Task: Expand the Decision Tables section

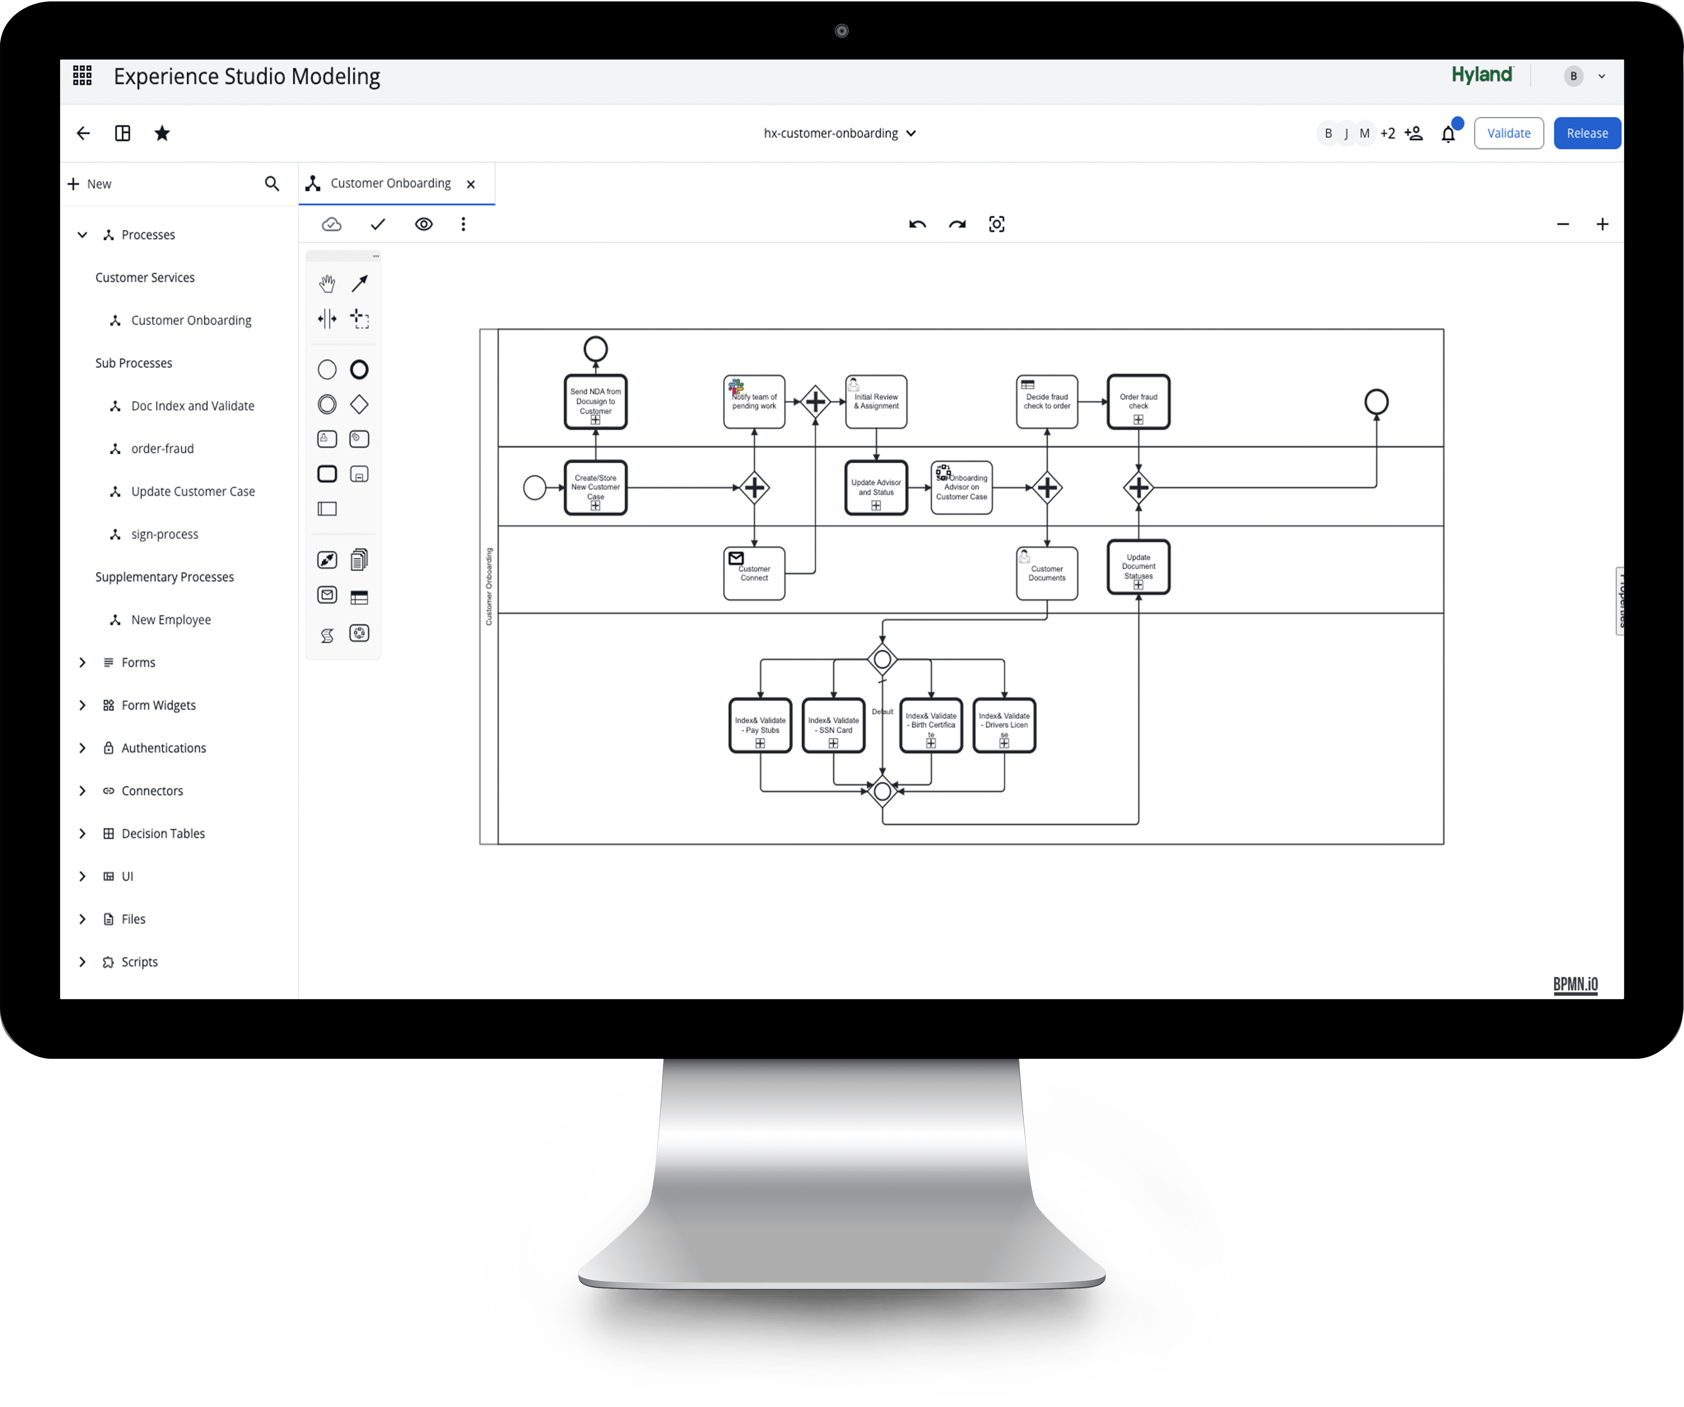Action: (83, 833)
